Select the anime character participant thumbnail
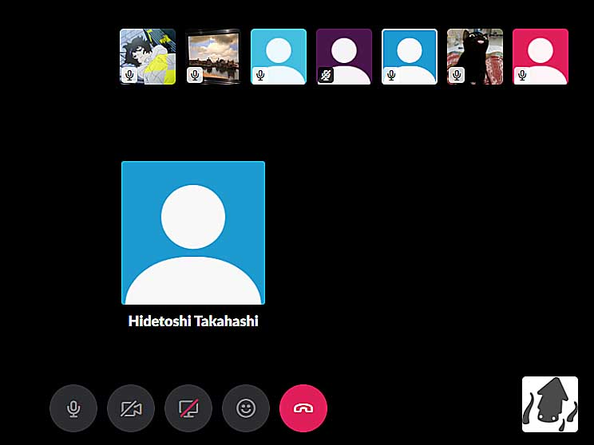The width and height of the screenshot is (594, 445). (148, 57)
